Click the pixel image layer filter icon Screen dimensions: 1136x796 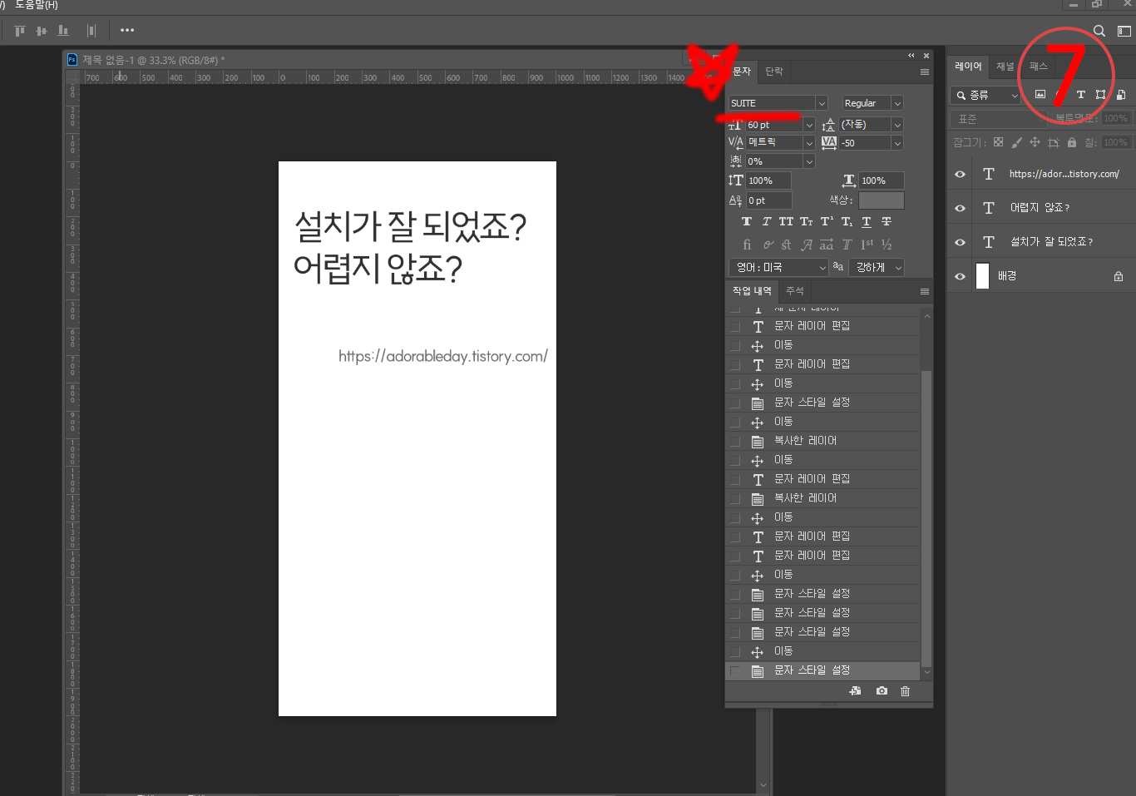coord(1040,94)
